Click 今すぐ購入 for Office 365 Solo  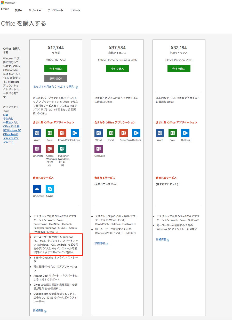56,69
